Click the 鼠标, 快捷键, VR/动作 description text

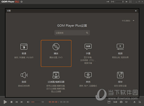click(x=24, y=58)
